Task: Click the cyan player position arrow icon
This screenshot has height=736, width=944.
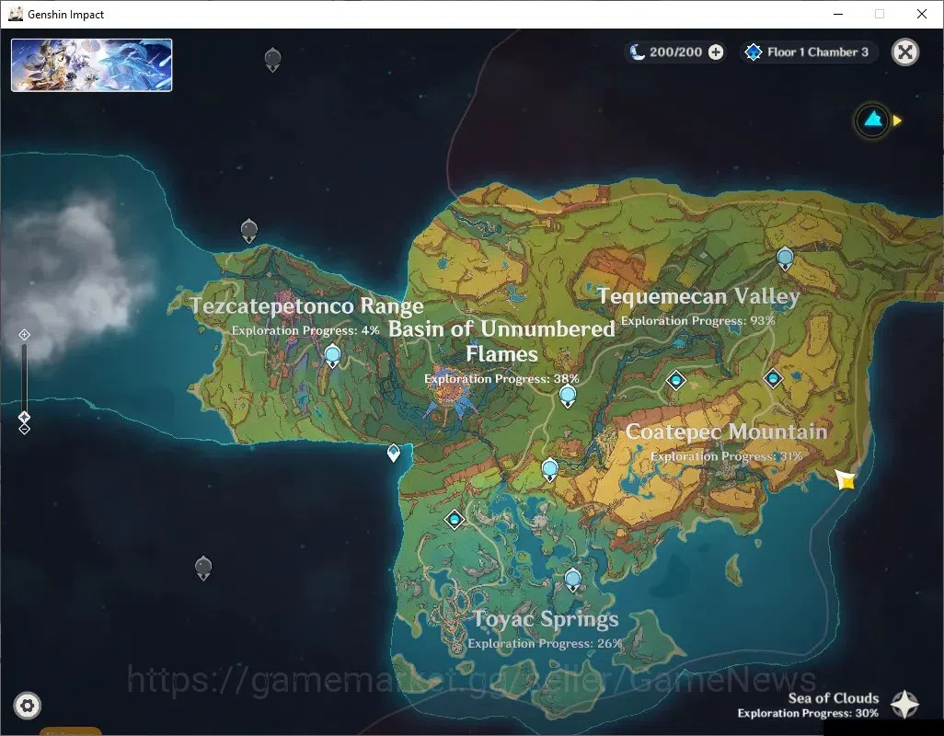Action: (873, 121)
